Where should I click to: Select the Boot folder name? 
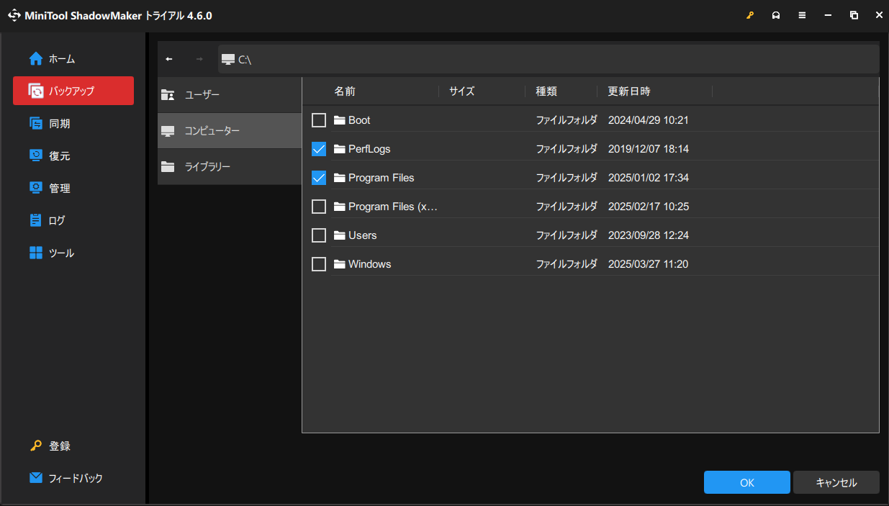(x=359, y=120)
